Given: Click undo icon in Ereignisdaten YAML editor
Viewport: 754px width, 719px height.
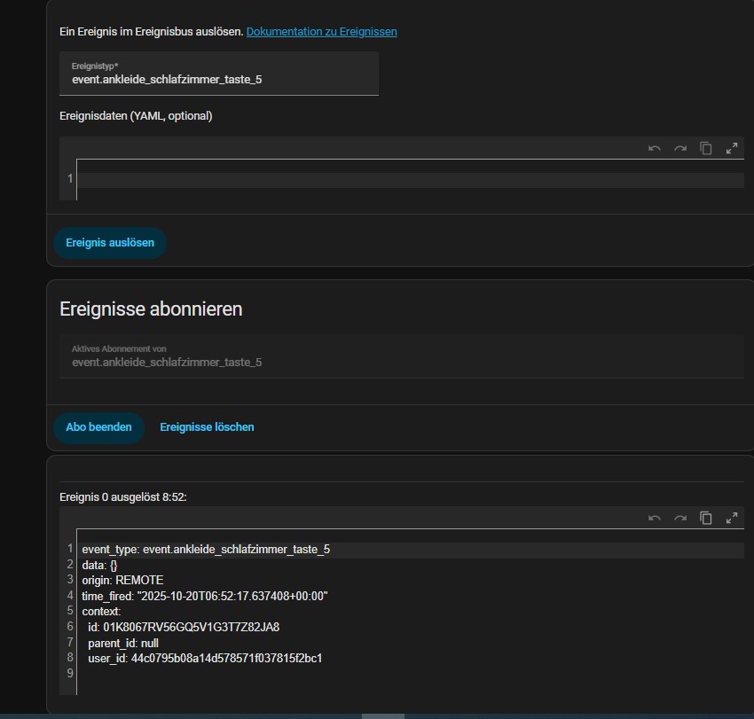Looking at the screenshot, I should 655,149.
